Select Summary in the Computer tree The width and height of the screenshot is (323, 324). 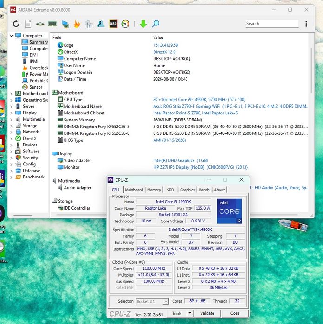[x=39, y=42]
